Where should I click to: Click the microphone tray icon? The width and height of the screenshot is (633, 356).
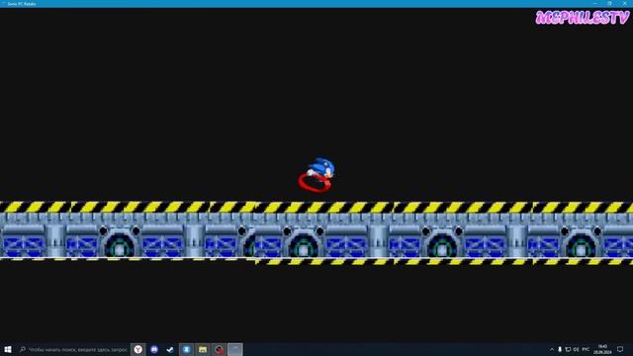click(560, 349)
